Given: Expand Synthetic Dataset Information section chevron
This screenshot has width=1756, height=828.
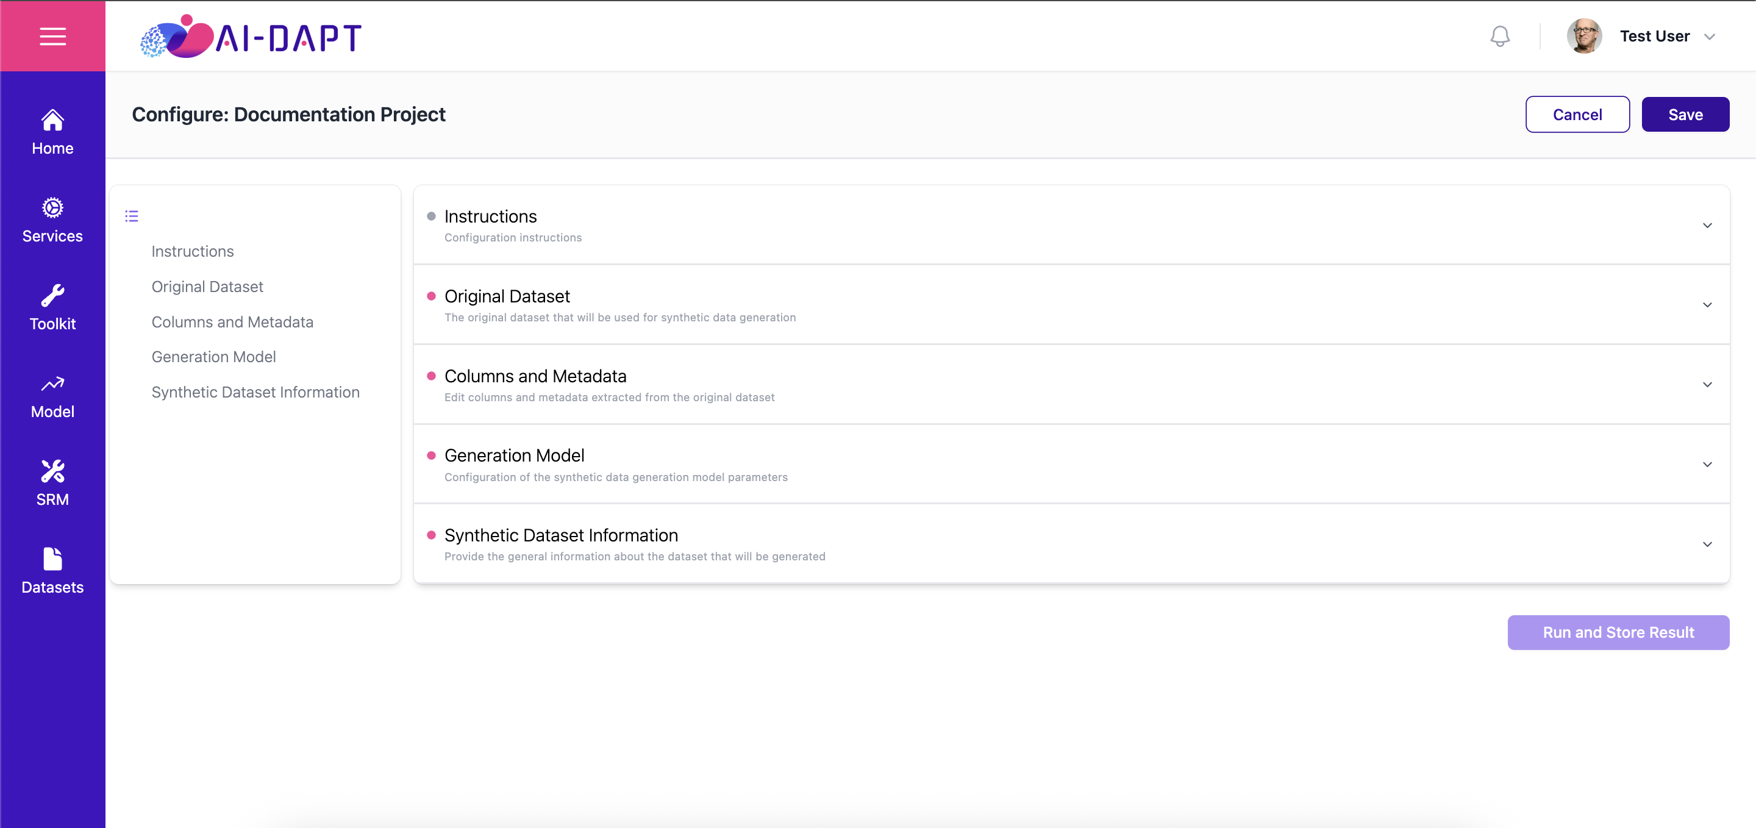Looking at the screenshot, I should tap(1708, 544).
